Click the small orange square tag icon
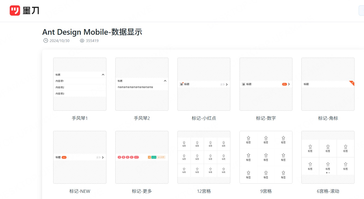364x199 pixels. pyautogui.click(x=149, y=157)
